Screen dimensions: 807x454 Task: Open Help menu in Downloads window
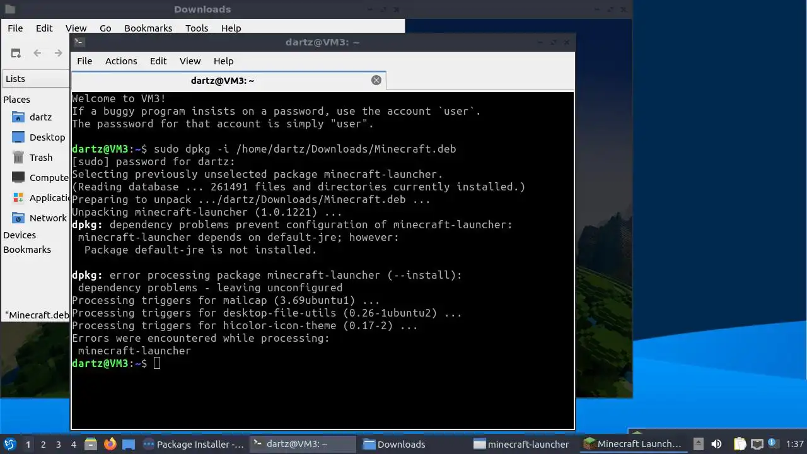point(231,28)
